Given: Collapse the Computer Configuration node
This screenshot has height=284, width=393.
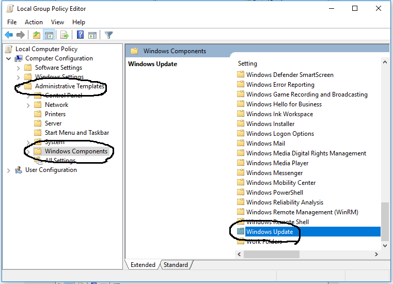Looking at the screenshot, I should point(9,59).
